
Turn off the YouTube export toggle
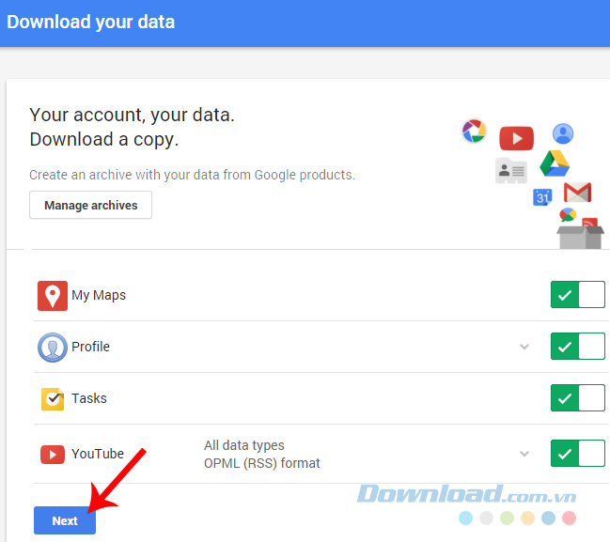point(578,453)
